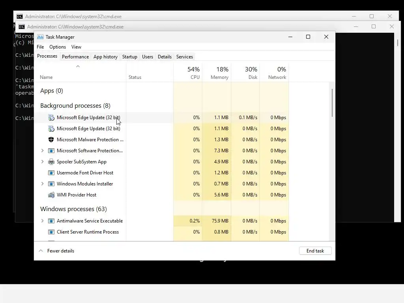Close the Task Manager window
The height and width of the screenshot is (303, 404).
pos(326,37)
